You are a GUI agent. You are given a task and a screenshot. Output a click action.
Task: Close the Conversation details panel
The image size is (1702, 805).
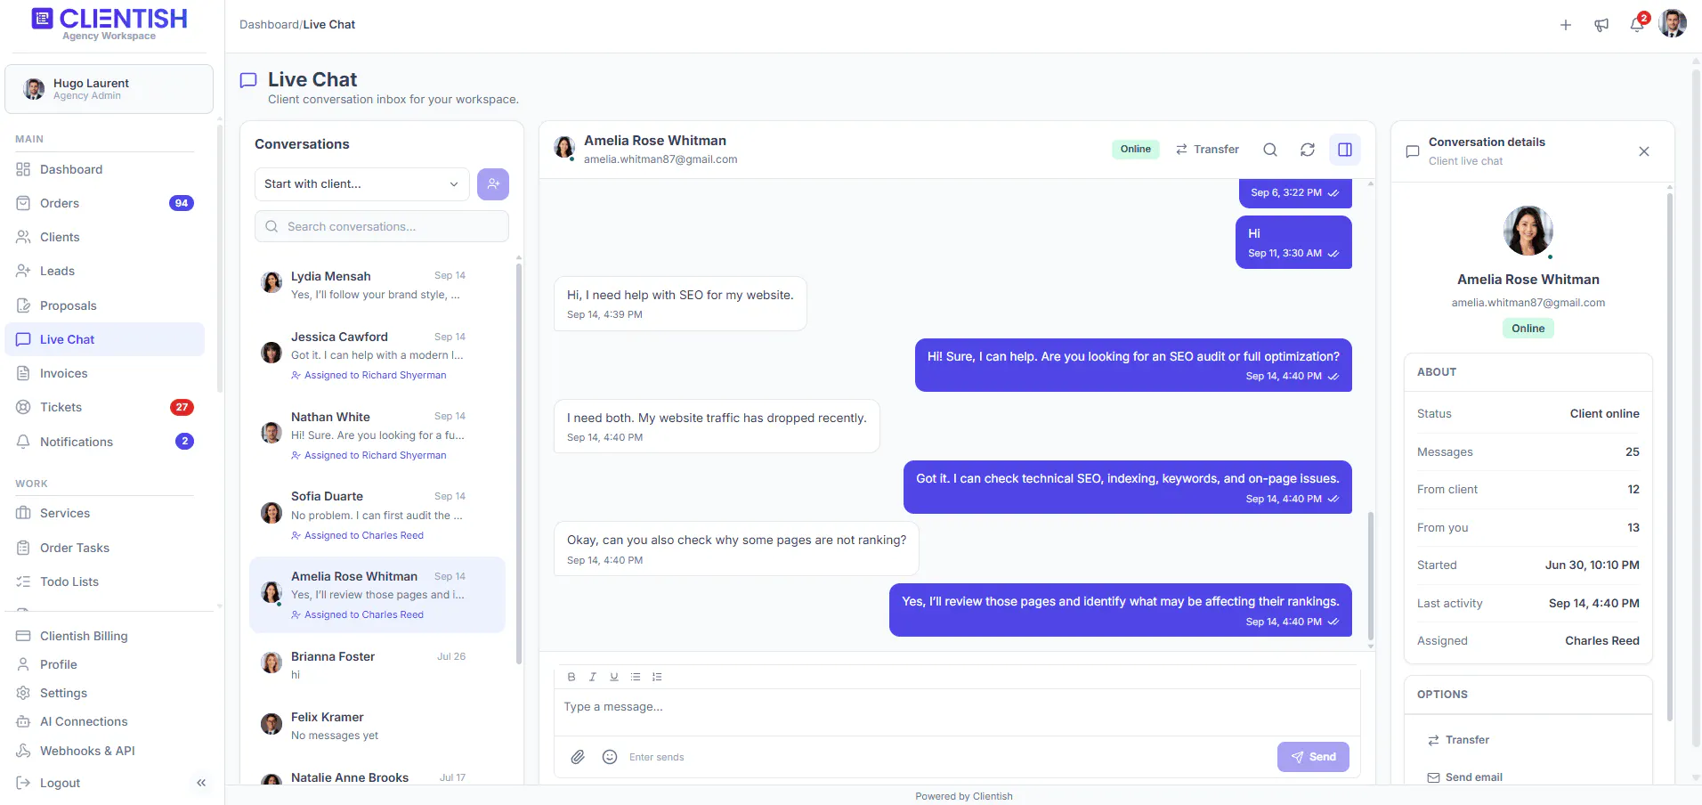(x=1644, y=151)
